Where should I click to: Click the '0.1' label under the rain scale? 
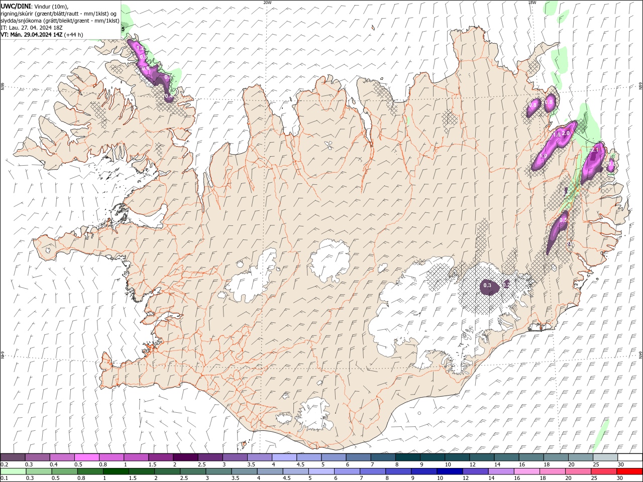(x=4, y=478)
